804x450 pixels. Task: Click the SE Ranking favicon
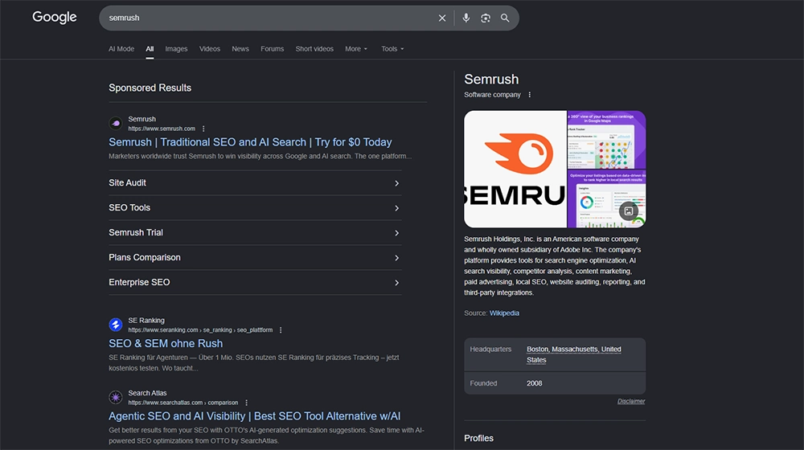point(116,325)
